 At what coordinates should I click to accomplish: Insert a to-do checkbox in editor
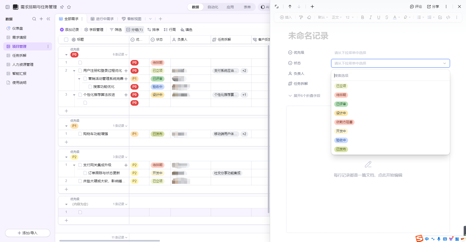(x=440, y=17)
